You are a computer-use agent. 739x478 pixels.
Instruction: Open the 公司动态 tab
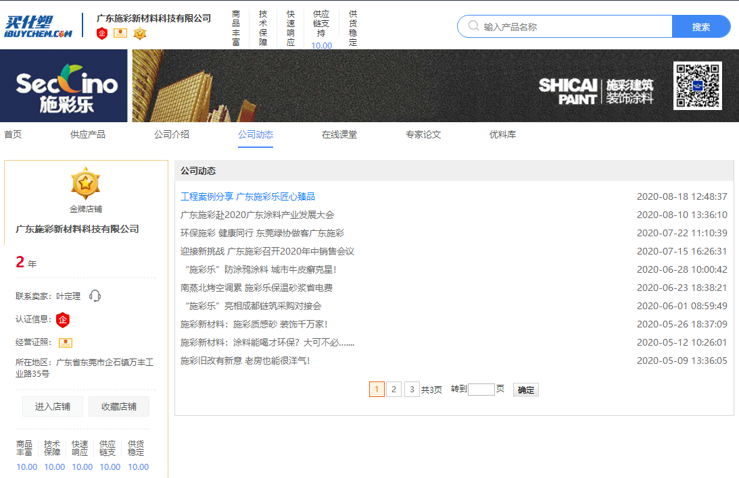point(256,134)
